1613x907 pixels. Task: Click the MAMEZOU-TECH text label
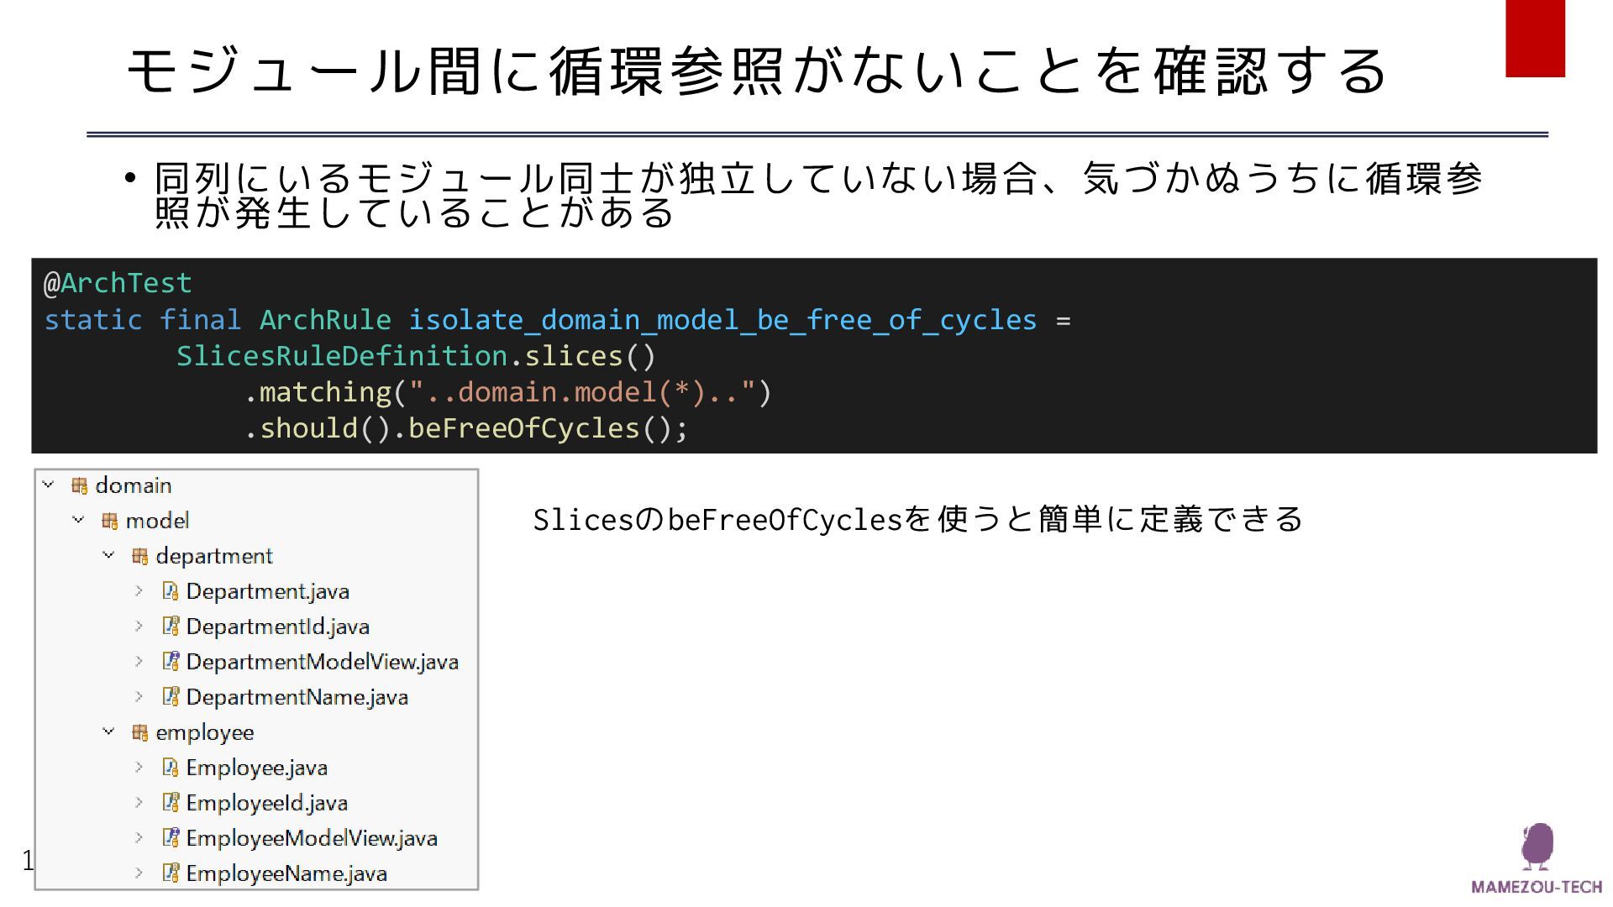(x=1537, y=887)
